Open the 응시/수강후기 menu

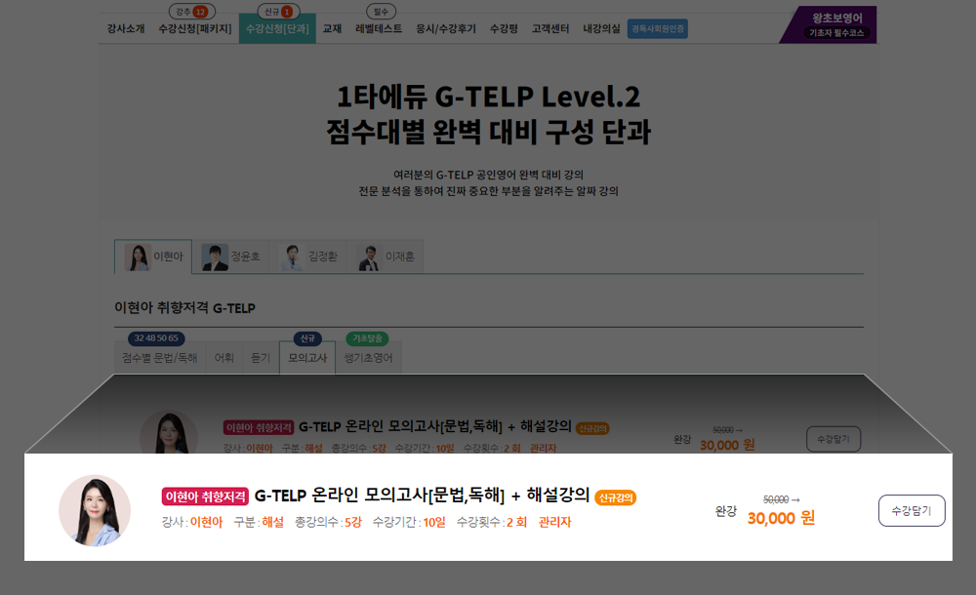(x=446, y=28)
